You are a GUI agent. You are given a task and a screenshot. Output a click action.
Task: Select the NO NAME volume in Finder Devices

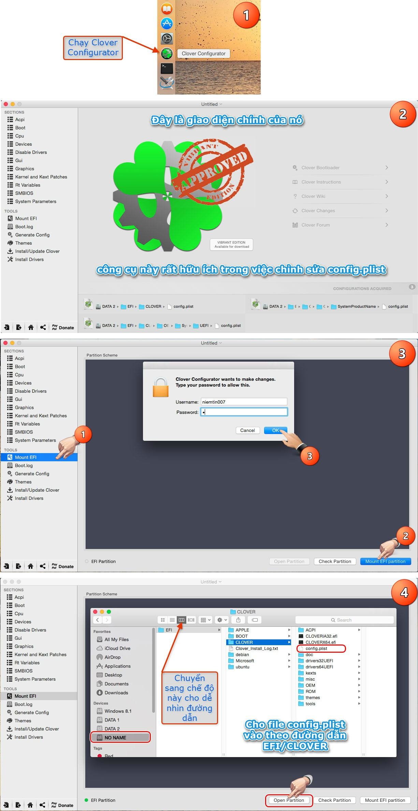[x=120, y=737]
